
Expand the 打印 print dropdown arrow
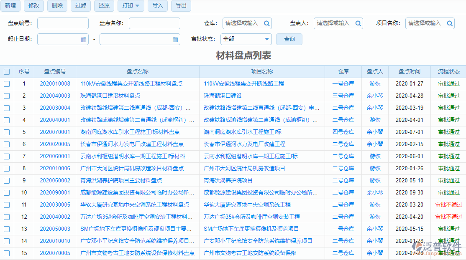(138, 6)
